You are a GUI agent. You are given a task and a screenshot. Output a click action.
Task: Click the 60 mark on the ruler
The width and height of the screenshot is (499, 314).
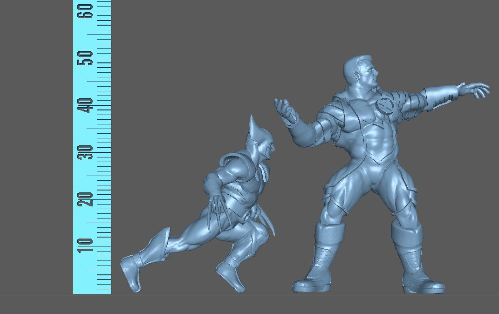(x=86, y=10)
